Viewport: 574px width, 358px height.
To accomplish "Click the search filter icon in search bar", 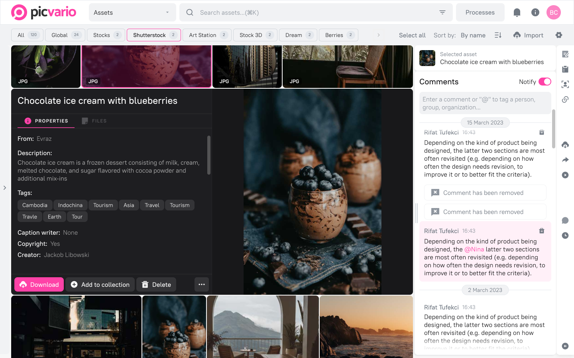I will 442,12.
